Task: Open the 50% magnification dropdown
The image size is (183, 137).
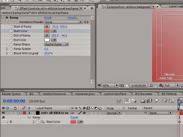Action: (x=110, y=86)
